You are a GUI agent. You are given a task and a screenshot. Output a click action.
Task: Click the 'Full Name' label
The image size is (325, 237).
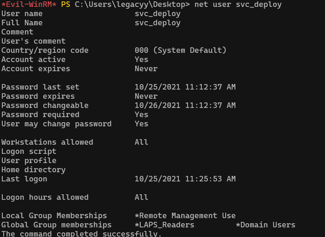point(22,23)
